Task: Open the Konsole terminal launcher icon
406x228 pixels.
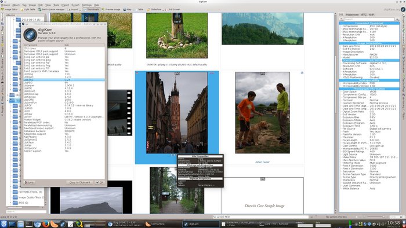Action: click(x=29, y=224)
